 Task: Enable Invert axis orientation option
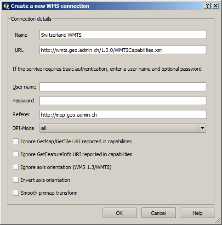(x=16, y=180)
